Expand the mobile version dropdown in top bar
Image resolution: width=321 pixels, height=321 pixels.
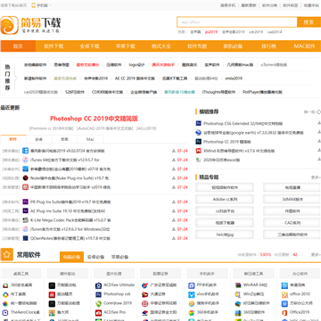click(41, 5)
